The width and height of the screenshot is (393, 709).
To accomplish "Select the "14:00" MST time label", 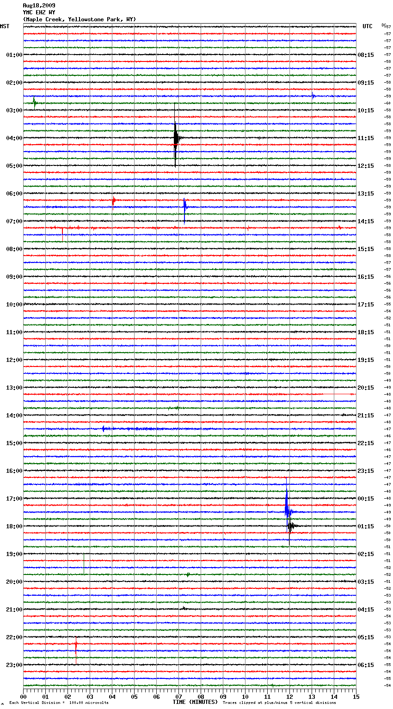I will (x=14, y=416).
